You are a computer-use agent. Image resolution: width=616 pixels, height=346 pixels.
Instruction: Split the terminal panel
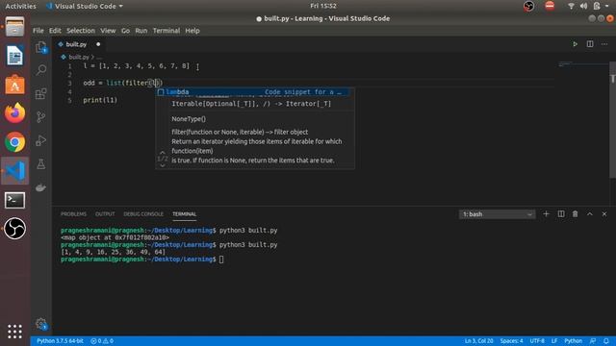click(x=561, y=213)
